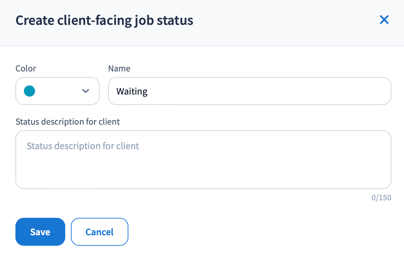Click the empty right end of Name field
Viewport: 404px width, 264px height.
tap(351, 91)
